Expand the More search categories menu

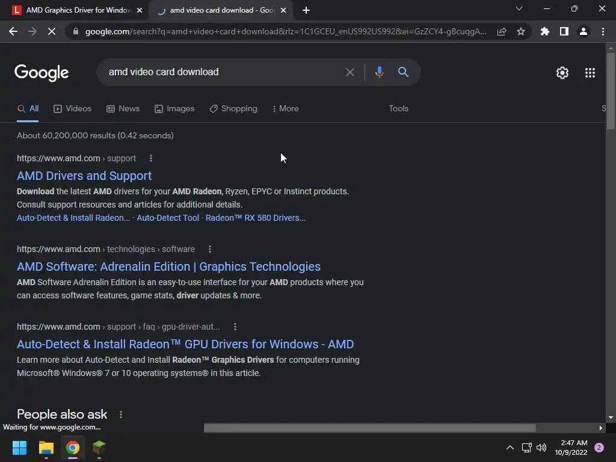click(x=286, y=109)
